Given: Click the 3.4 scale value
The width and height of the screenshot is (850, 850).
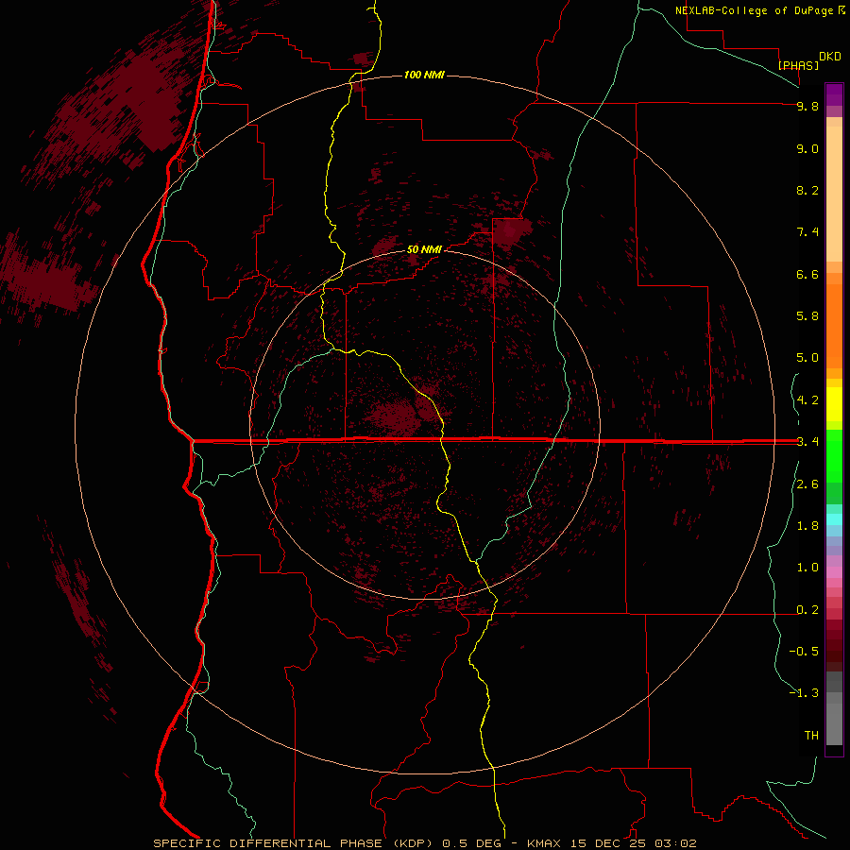Looking at the screenshot, I should click(x=807, y=442).
